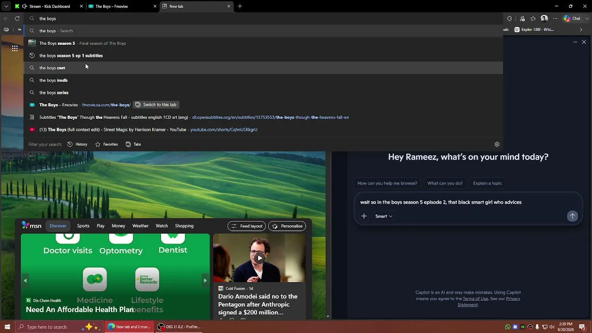
Task: Open the Copilot Terms of Use link
Action: click(475, 298)
